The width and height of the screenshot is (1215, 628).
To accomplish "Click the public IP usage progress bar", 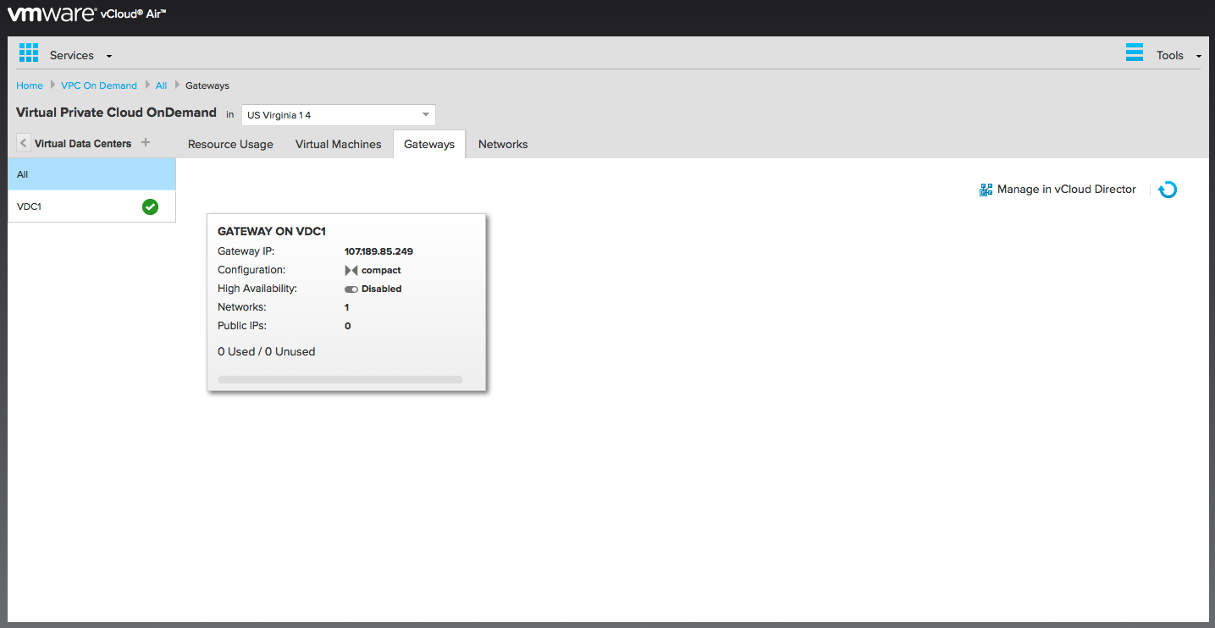I will coord(340,380).
